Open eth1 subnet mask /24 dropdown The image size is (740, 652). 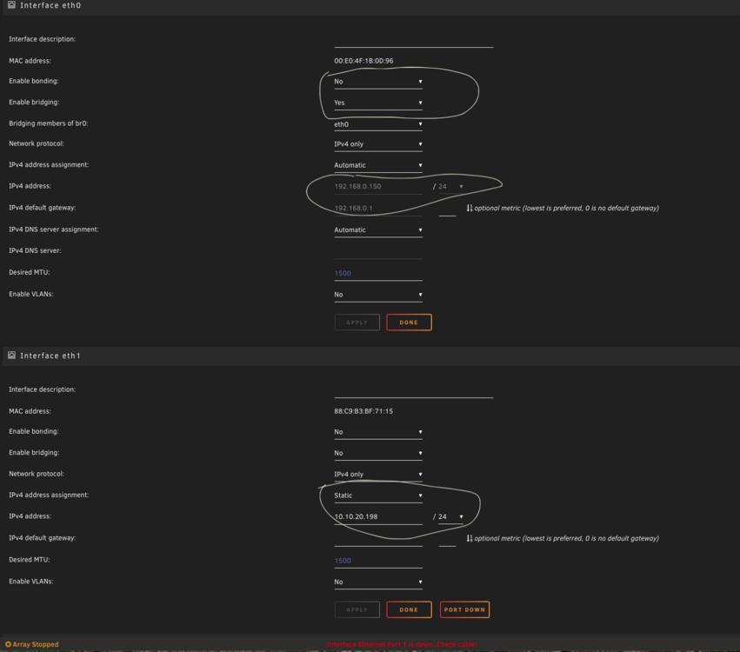pyautogui.click(x=450, y=517)
